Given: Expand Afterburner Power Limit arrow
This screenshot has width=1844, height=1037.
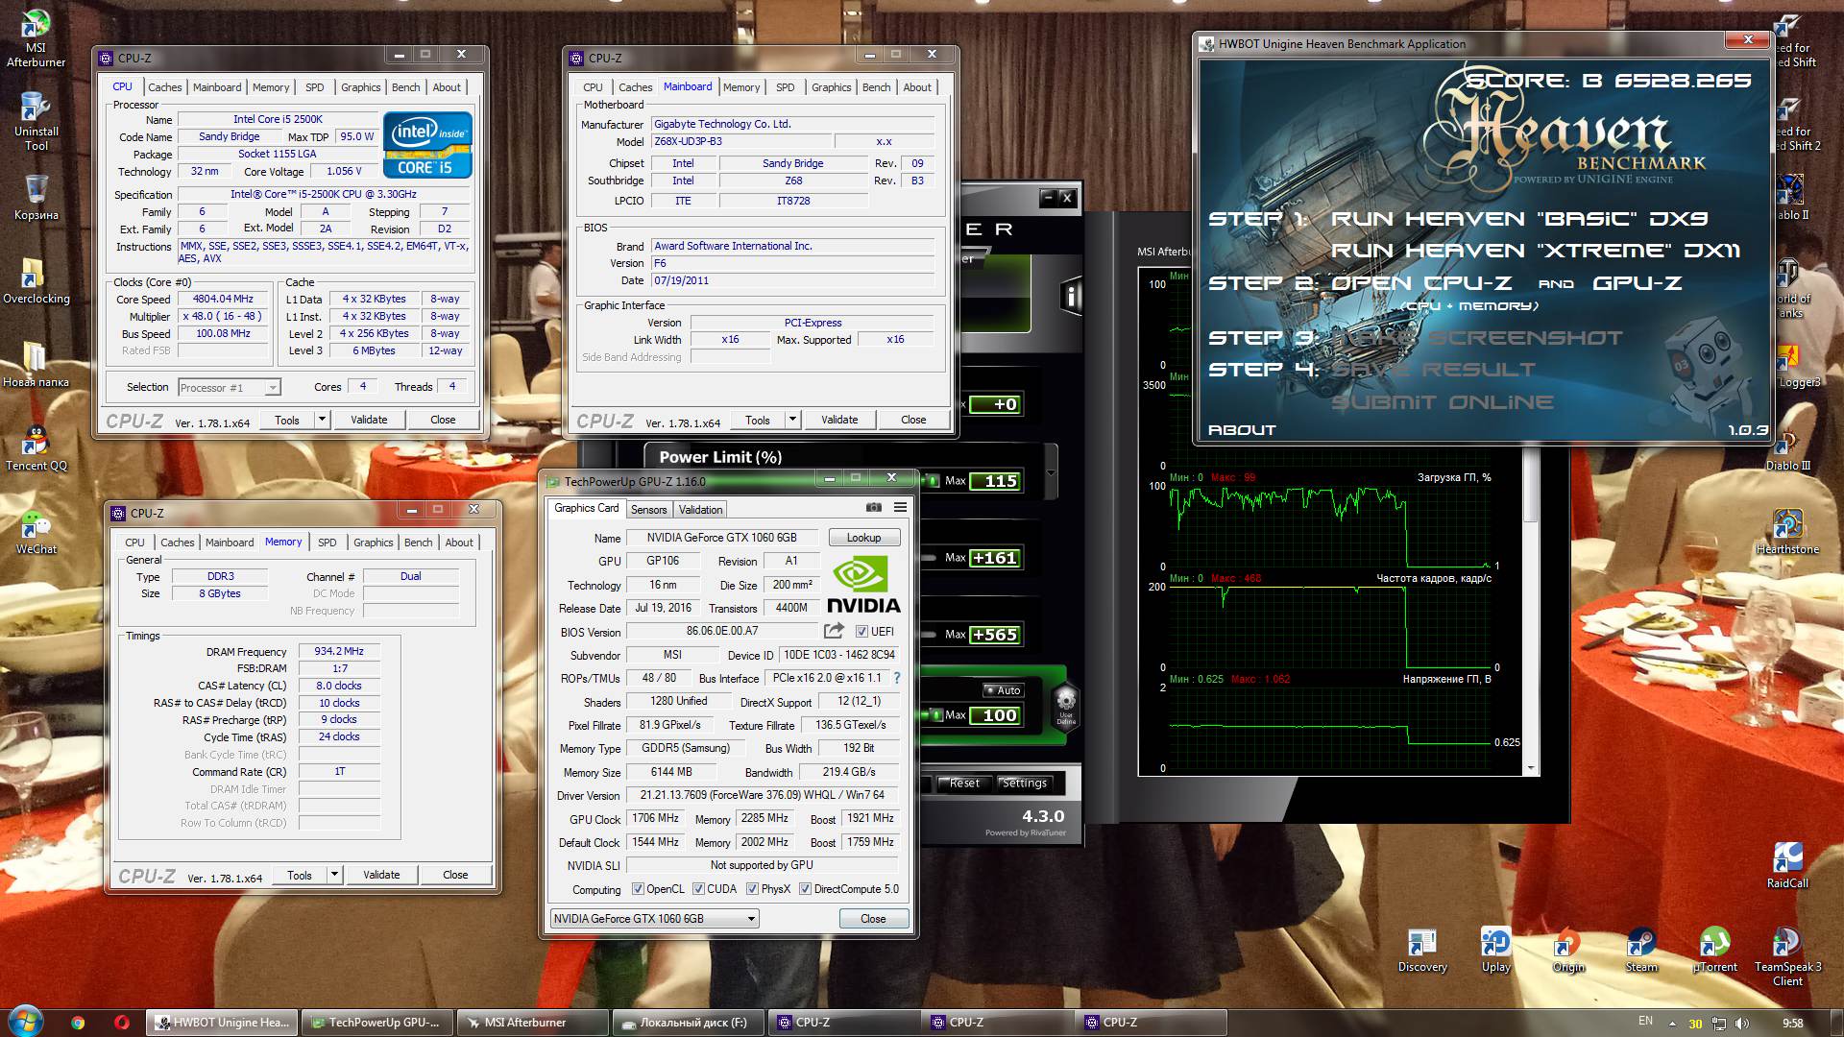Looking at the screenshot, I should click(x=1050, y=472).
